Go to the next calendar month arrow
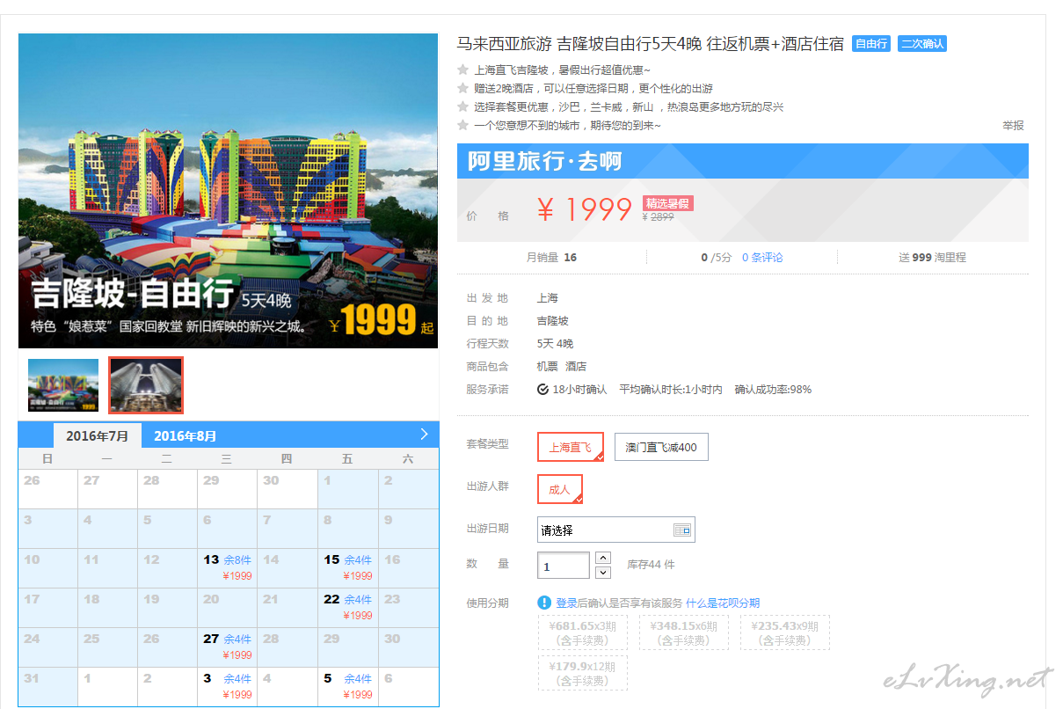This screenshot has width=1063, height=709. [x=424, y=434]
